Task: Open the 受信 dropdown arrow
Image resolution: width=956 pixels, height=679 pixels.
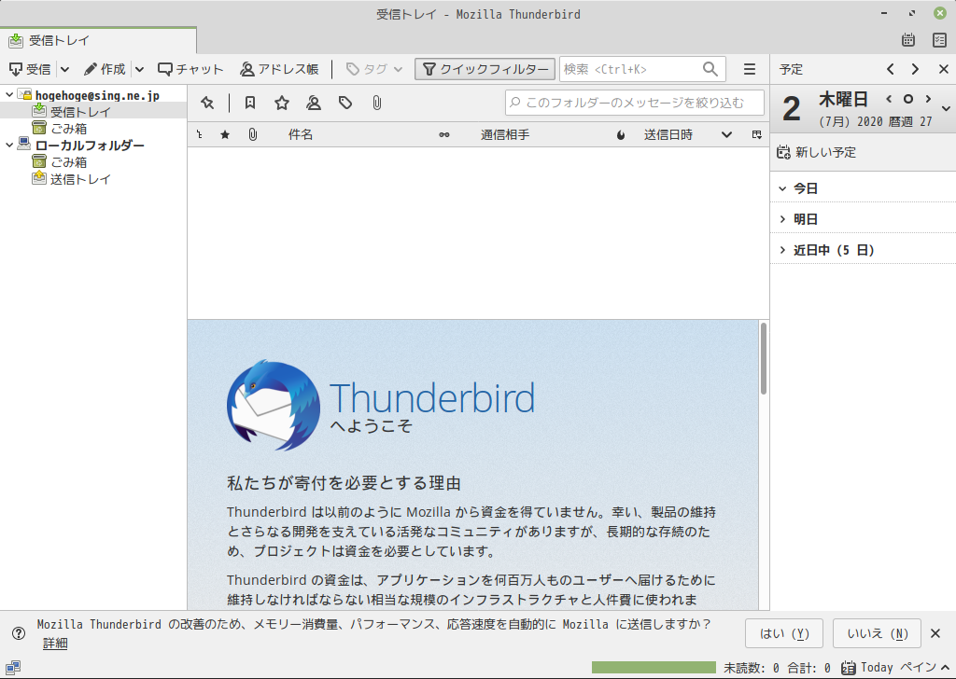Action: [64, 69]
